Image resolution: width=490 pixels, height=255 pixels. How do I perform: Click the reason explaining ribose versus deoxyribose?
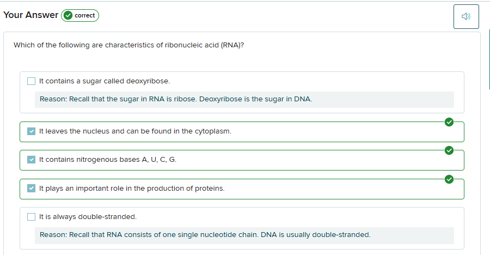(x=176, y=99)
